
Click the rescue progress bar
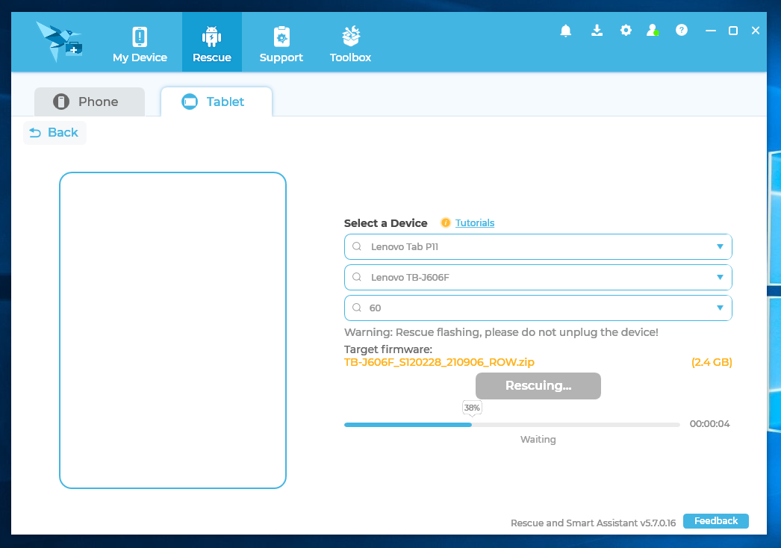512,425
